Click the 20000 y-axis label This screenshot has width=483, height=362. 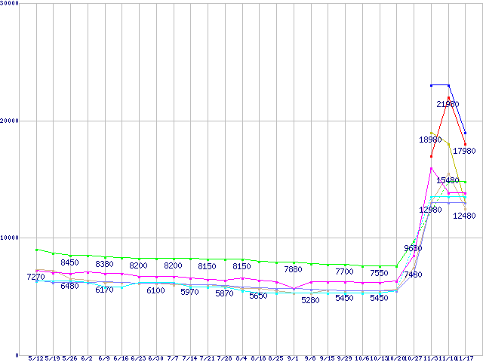[10, 121]
